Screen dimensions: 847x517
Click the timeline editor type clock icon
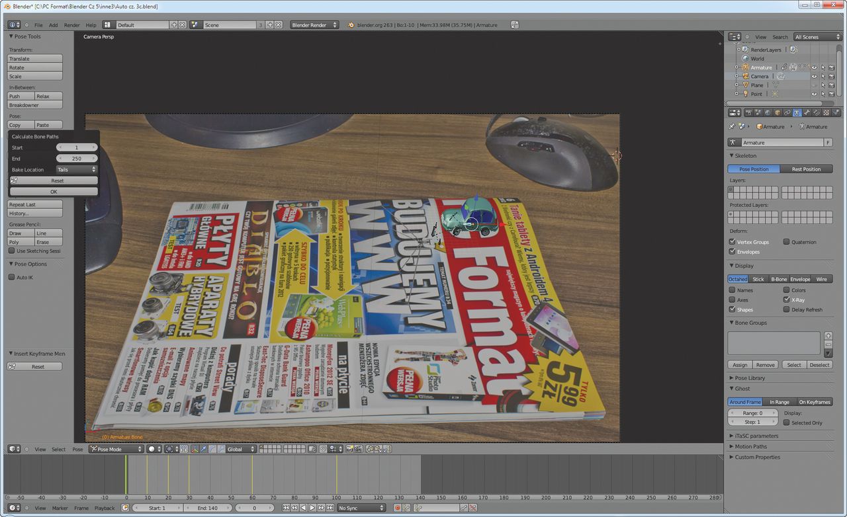(x=14, y=508)
